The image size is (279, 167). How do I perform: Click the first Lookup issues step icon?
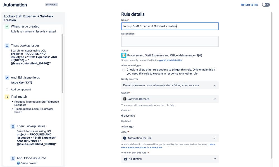tap(7, 46)
